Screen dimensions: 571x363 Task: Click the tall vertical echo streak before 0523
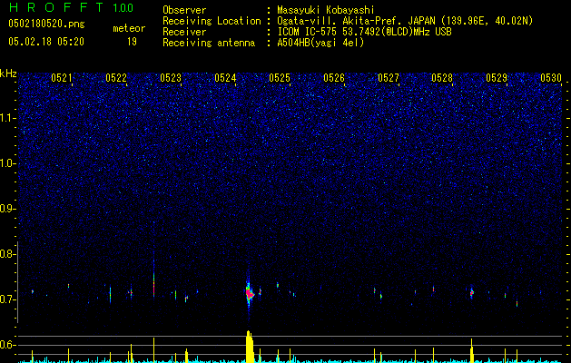pyautogui.click(x=153, y=279)
